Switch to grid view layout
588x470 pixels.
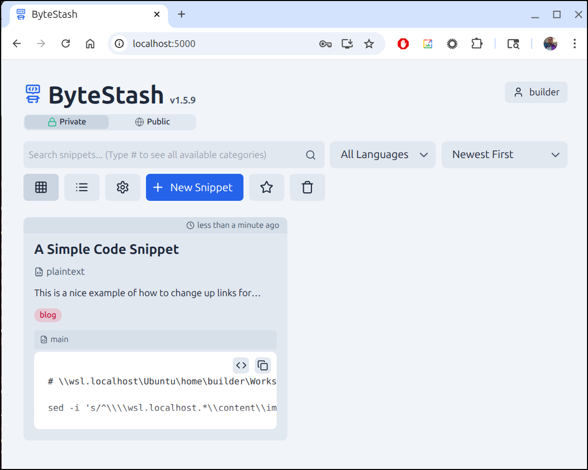point(41,188)
